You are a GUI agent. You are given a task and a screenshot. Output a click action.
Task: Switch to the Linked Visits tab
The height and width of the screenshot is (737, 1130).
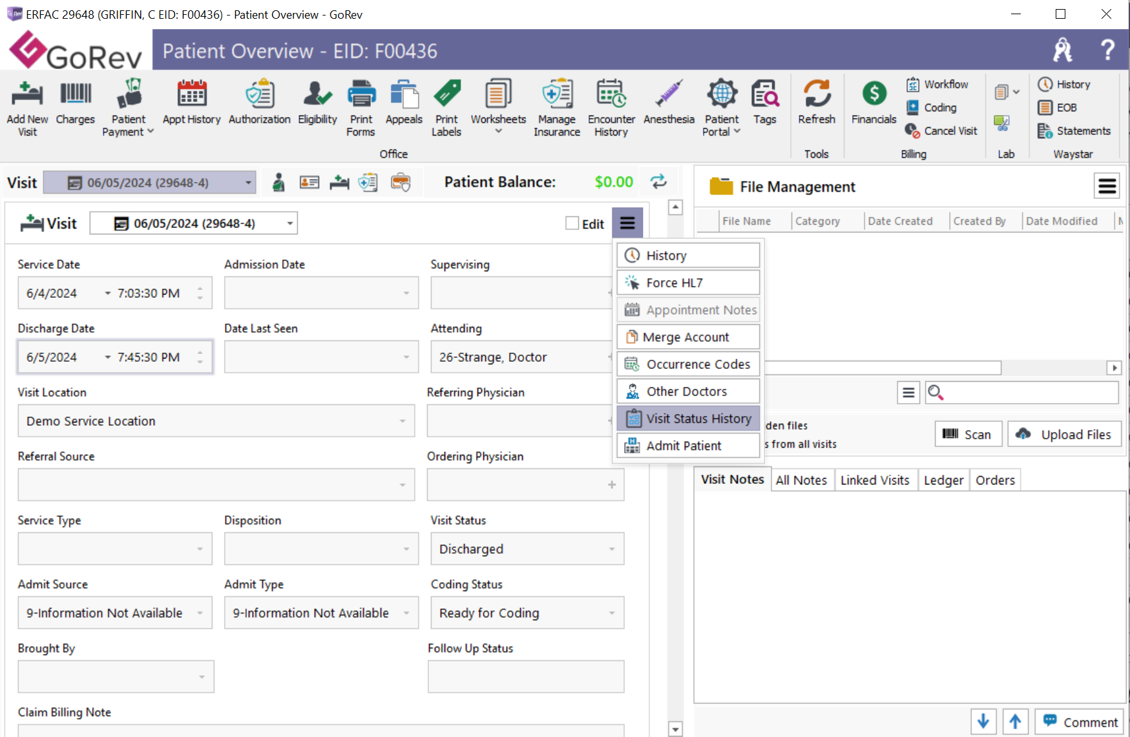[x=875, y=480]
